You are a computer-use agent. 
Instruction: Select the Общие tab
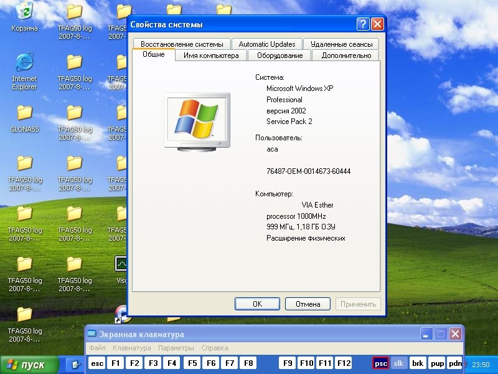point(153,54)
